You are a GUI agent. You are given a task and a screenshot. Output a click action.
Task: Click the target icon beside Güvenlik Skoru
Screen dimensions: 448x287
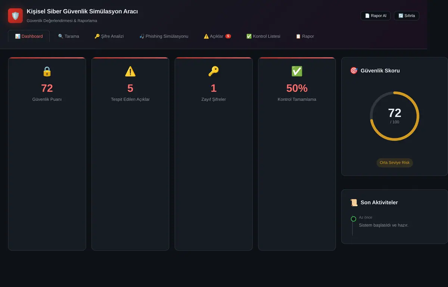354,71
